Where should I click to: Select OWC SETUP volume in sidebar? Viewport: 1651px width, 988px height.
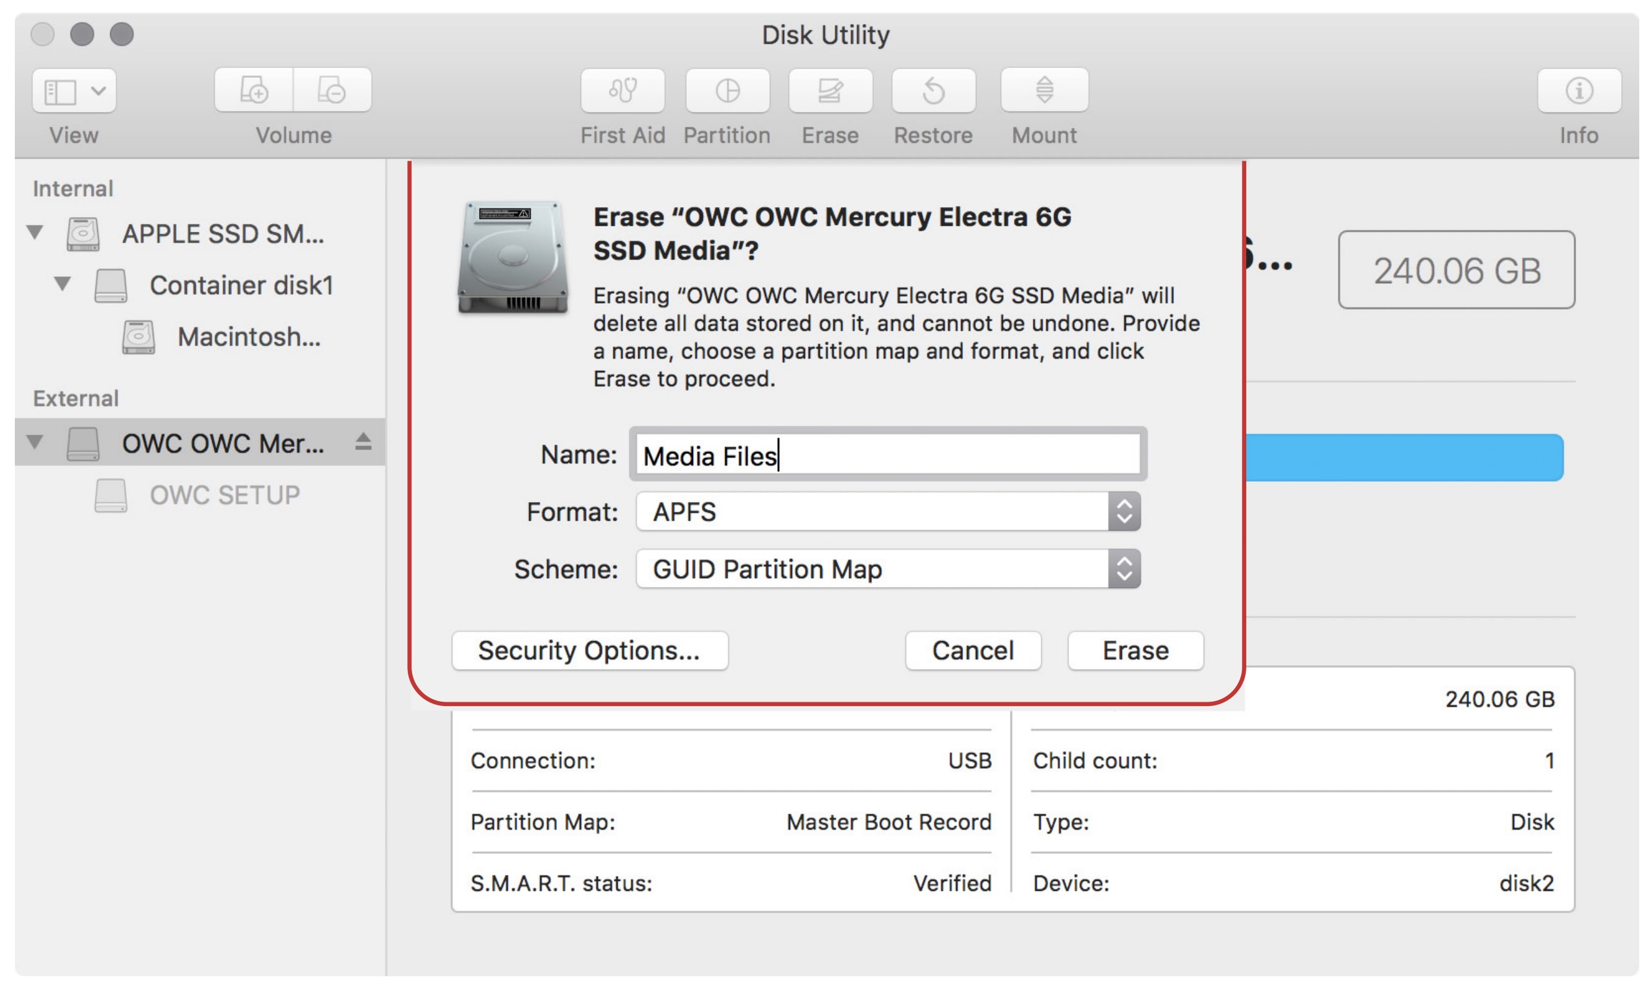(x=224, y=495)
